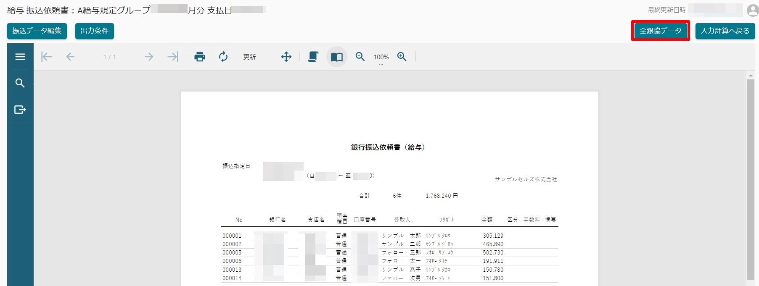
Task: Click the 口座番号 column header
Action: [x=365, y=220]
